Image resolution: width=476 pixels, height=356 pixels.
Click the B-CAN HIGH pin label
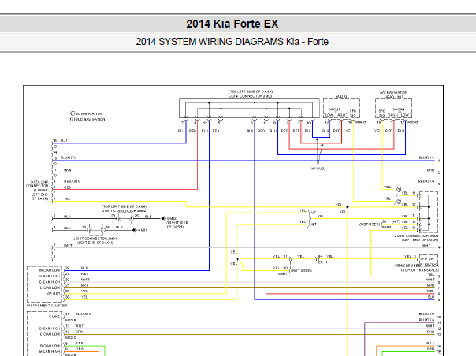point(50,351)
